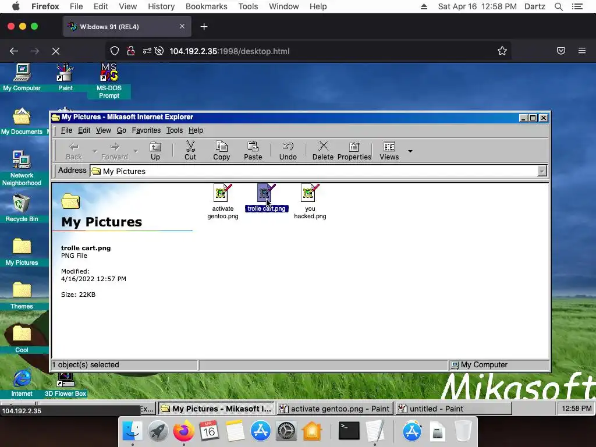Switch to activate gentoo.png - Paint taskbar button

(335, 409)
